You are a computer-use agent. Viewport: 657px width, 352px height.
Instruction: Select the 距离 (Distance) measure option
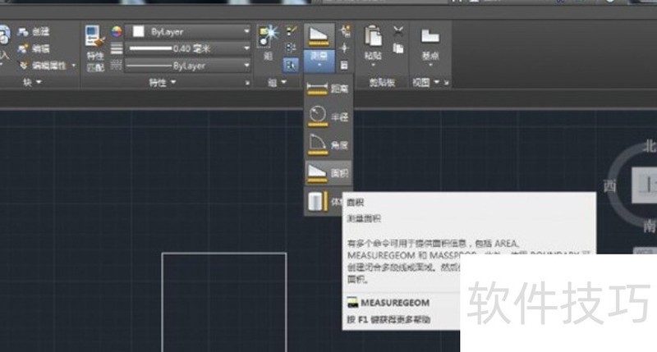[x=327, y=89]
